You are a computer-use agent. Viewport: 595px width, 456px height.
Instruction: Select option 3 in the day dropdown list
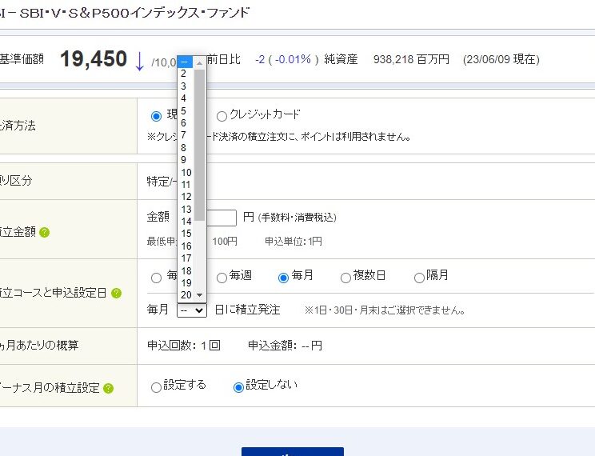click(x=186, y=86)
